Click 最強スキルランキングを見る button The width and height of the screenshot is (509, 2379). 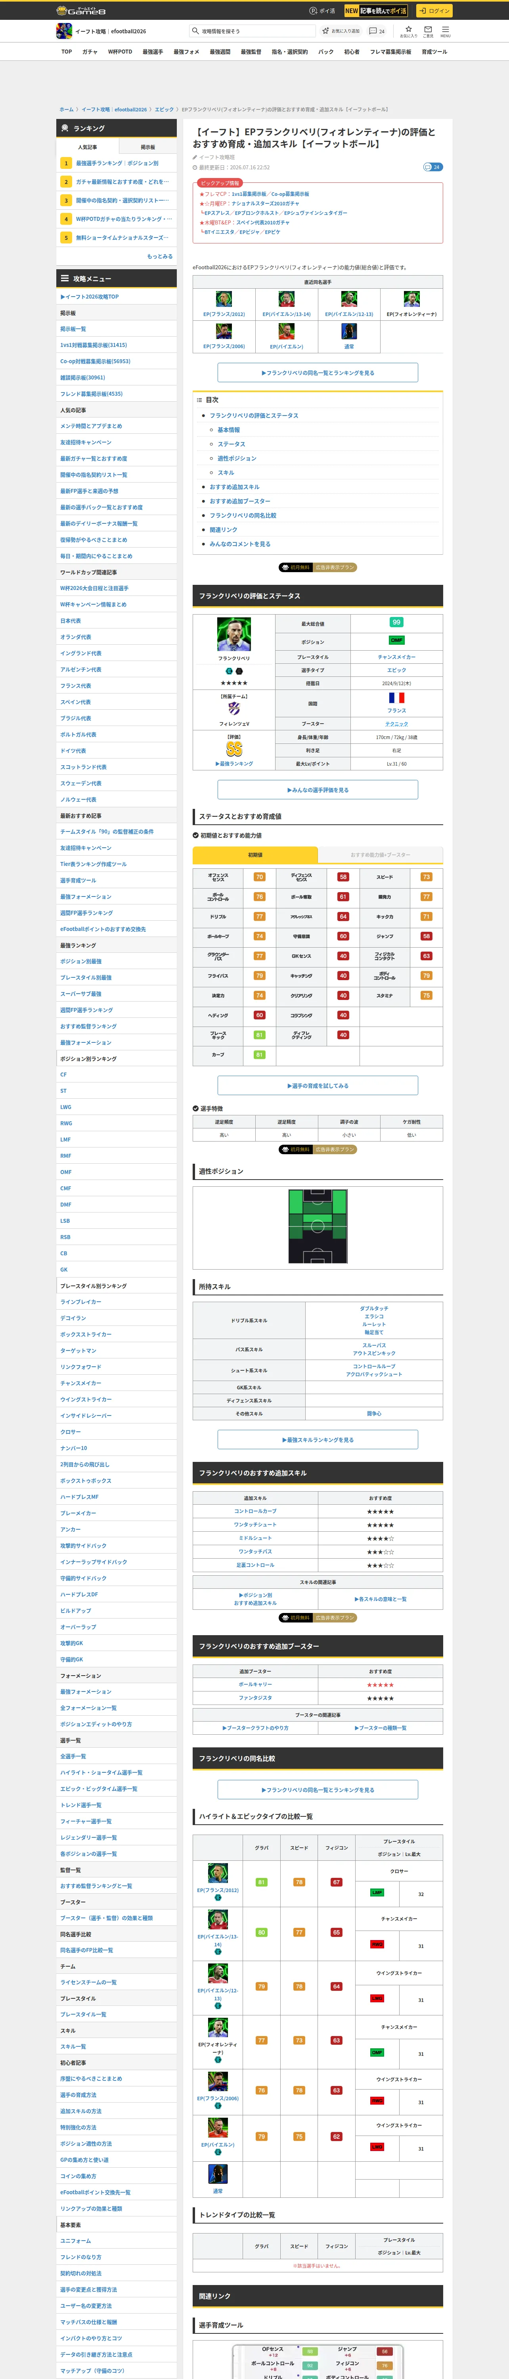click(x=318, y=1440)
